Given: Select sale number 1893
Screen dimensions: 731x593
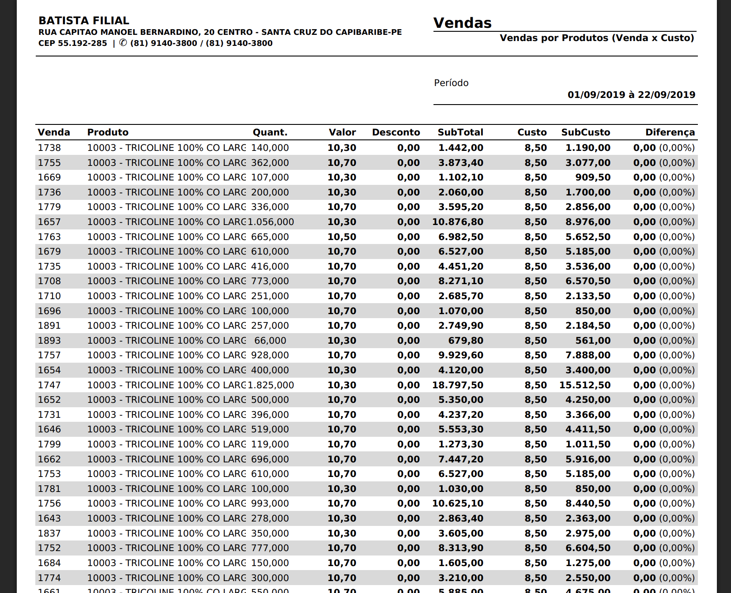Looking at the screenshot, I should coord(49,341).
